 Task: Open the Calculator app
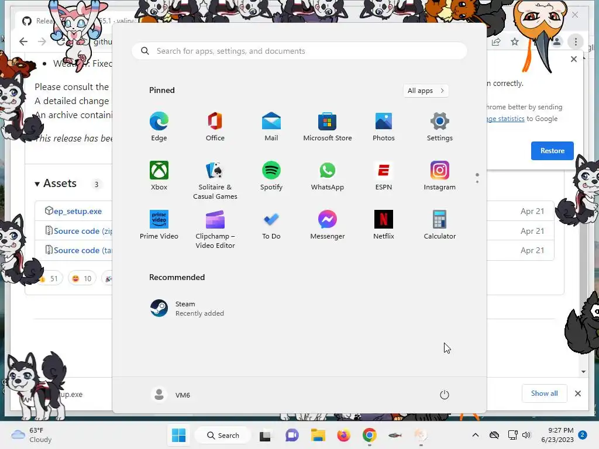click(440, 225)
